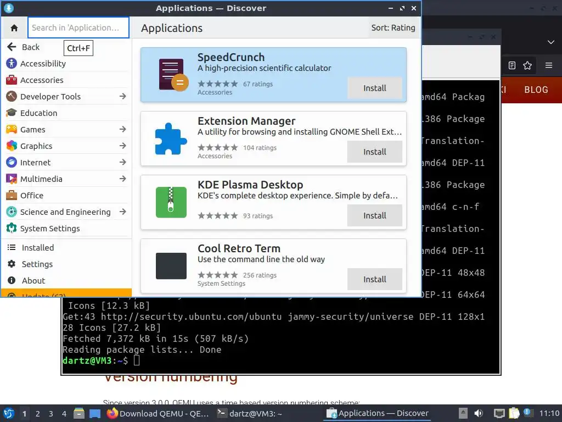Open the BLOG link in browser
The height and width of the screenshot is (422, 562).
click(x=536, y=90)
